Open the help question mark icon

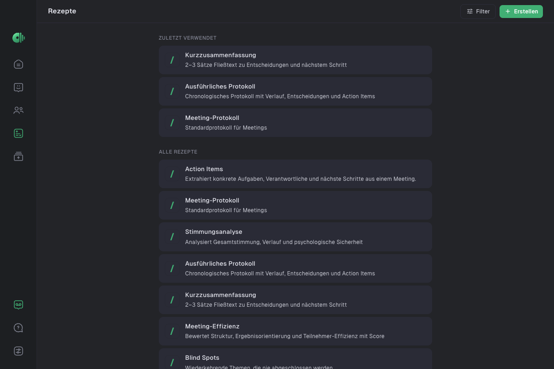coord(18,328)
